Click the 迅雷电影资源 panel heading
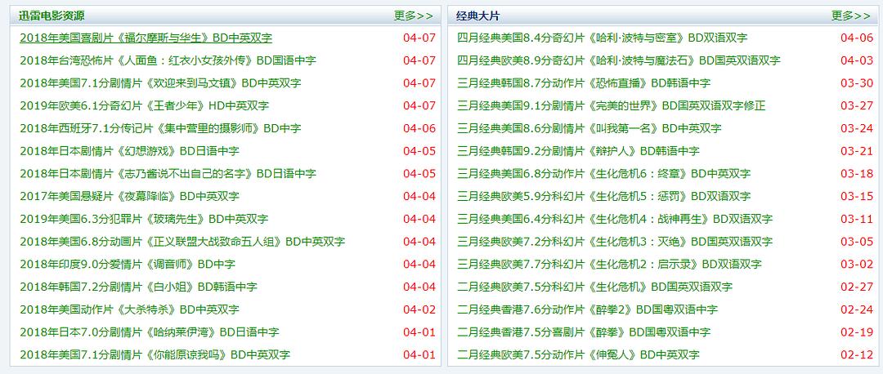 click(x=52, y=16)
